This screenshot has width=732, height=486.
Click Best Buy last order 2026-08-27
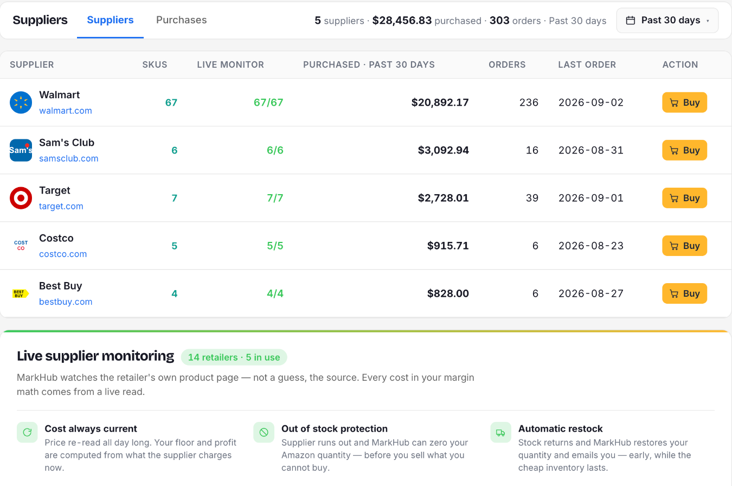pyautogui.click(x=591, y=293)
